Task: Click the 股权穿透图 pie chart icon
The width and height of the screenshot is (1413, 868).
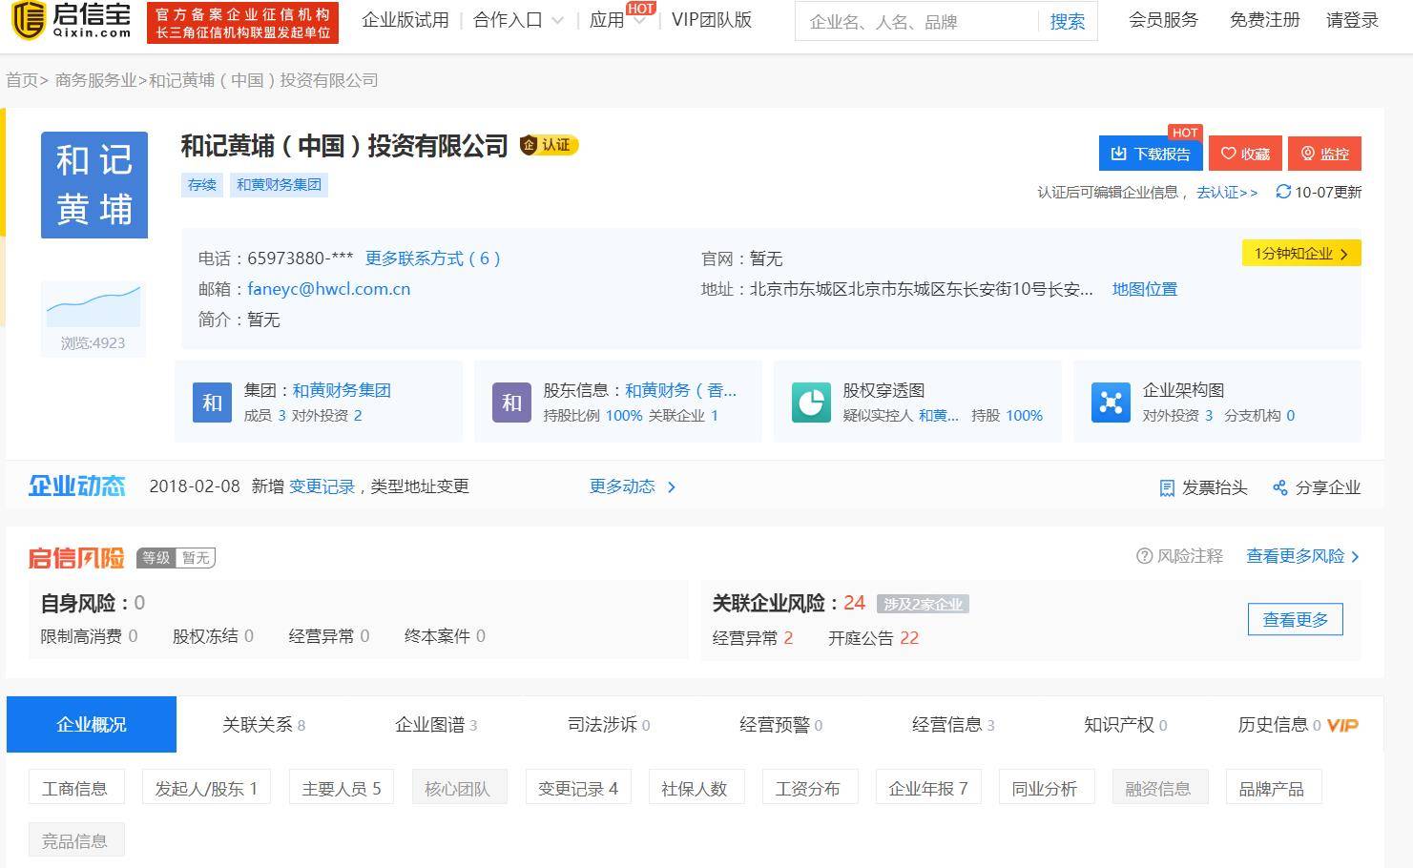Action: (811, 403)
